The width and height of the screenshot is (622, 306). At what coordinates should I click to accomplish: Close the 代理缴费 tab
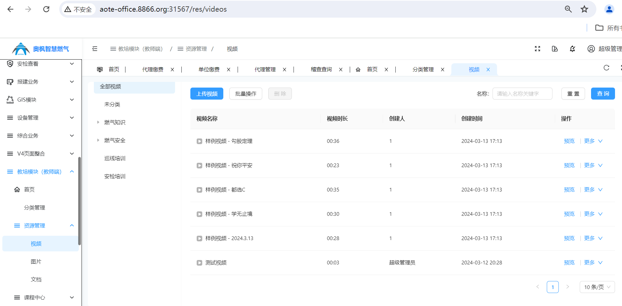172,70
